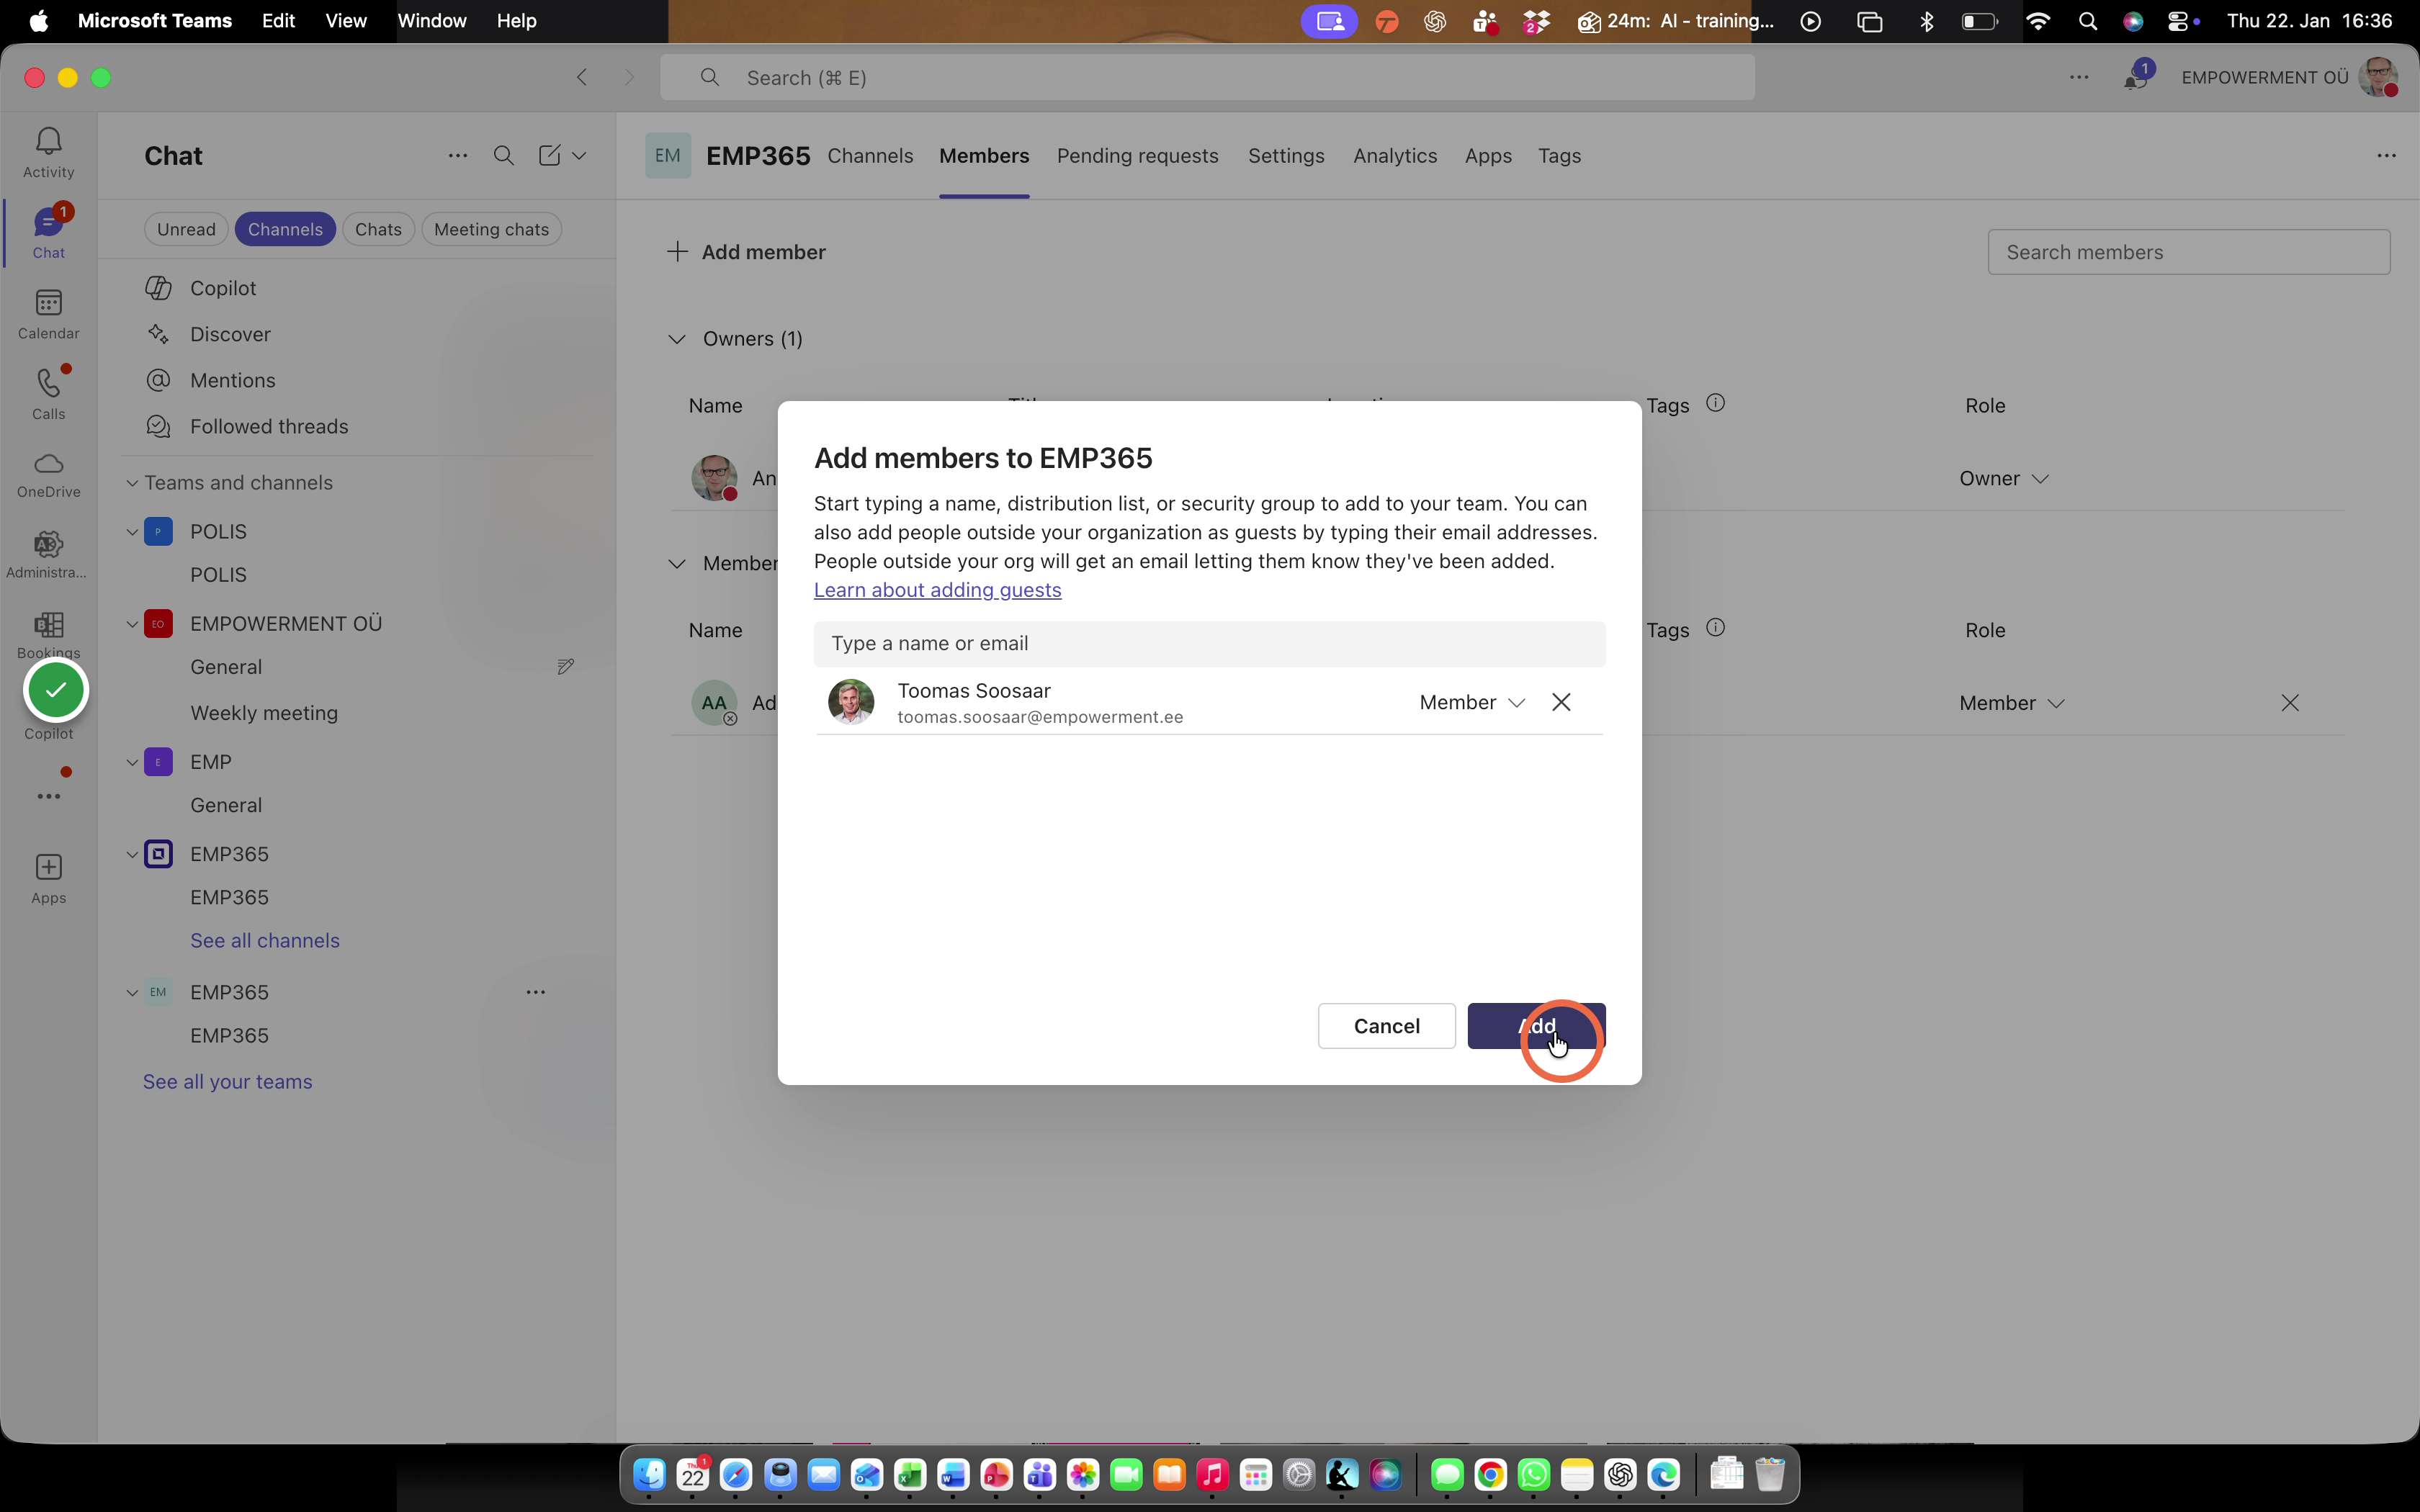Collapse the Owners (1) section

point(677,339)
